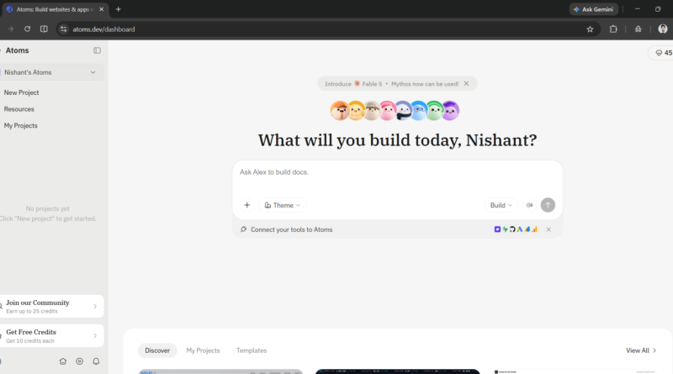
Task: Go forward in browser history
Action: [11, 29]
